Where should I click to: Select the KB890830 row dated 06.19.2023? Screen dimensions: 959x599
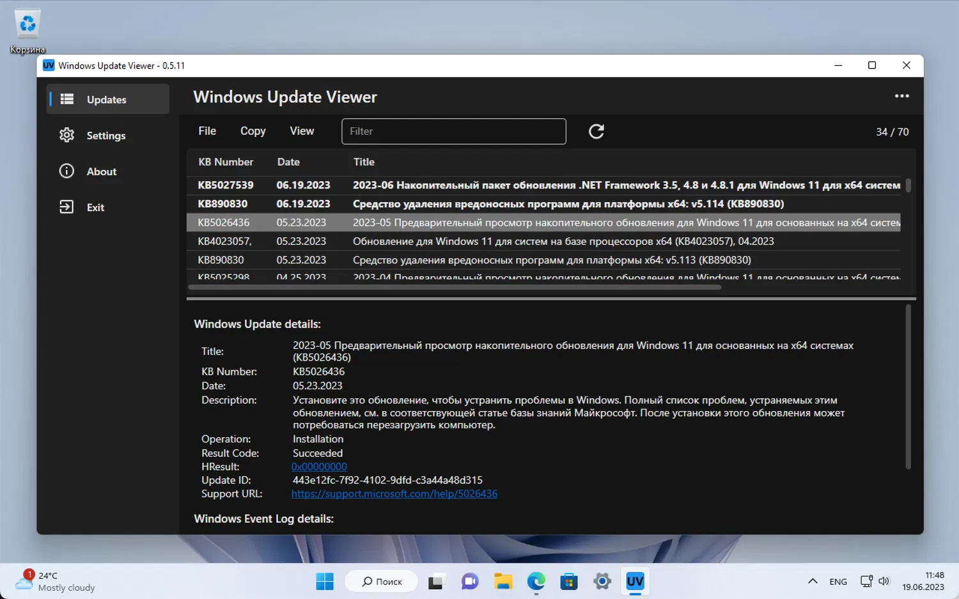(543, 204)
